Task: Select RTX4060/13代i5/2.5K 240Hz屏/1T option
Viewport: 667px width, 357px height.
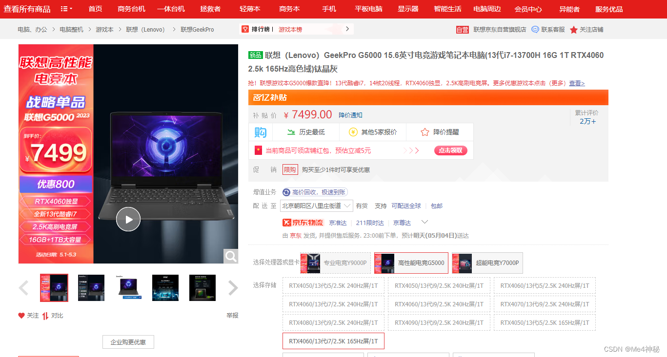Action: click(545, 286)
